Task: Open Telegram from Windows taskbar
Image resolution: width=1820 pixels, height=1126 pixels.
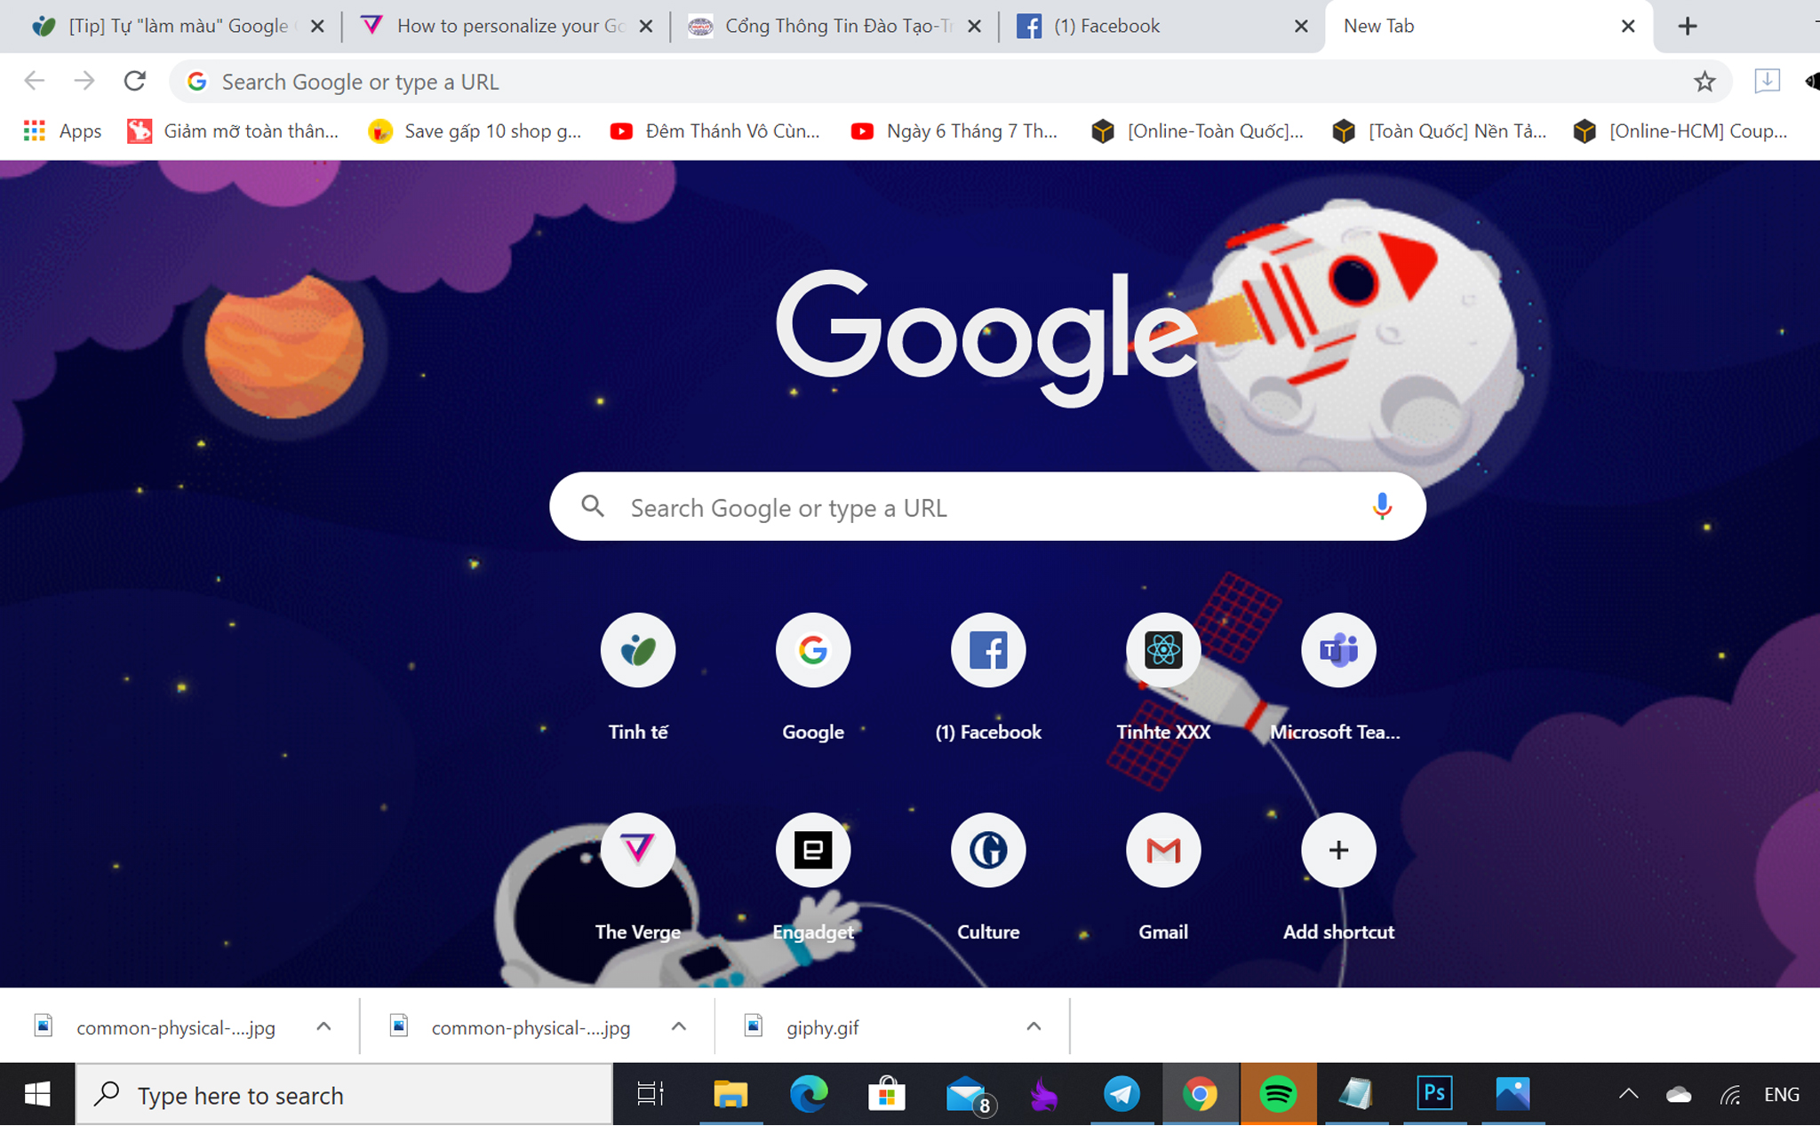Action: tap(1121, 1095)
